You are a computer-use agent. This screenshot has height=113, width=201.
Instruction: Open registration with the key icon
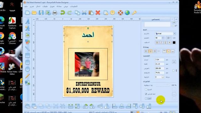point(134,13)
